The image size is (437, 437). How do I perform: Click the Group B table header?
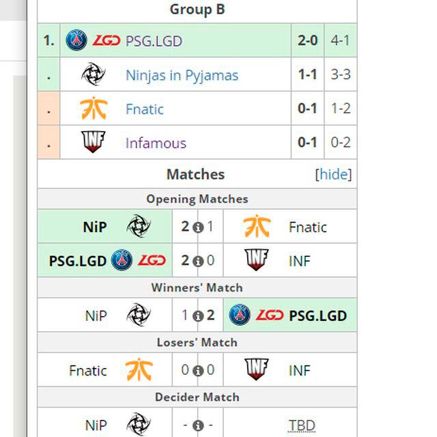pos(197,10)
